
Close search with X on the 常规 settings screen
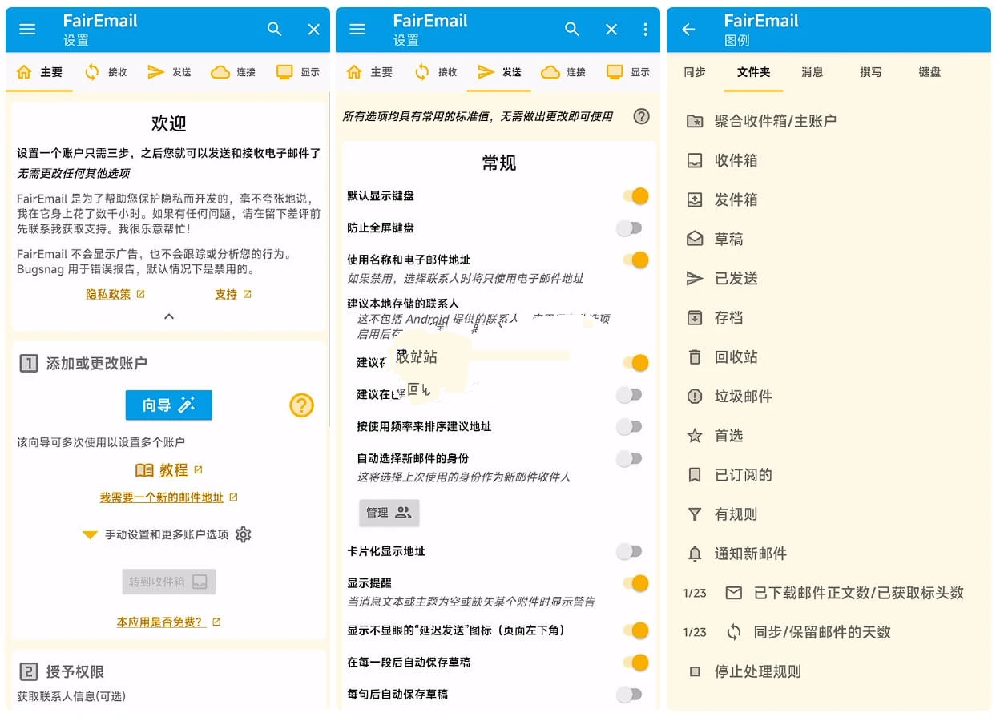tap(611, 30)
